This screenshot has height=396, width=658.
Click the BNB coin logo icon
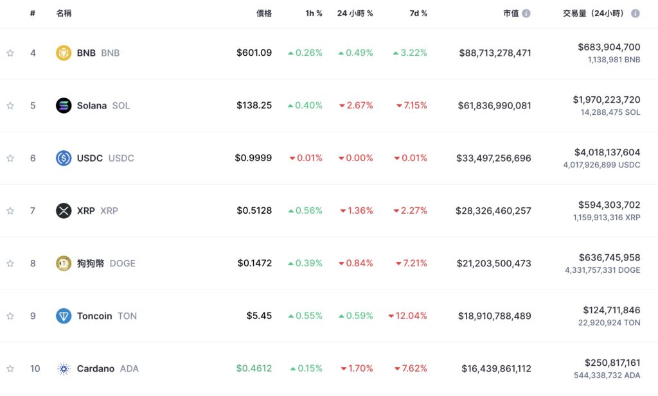point(64,53)
